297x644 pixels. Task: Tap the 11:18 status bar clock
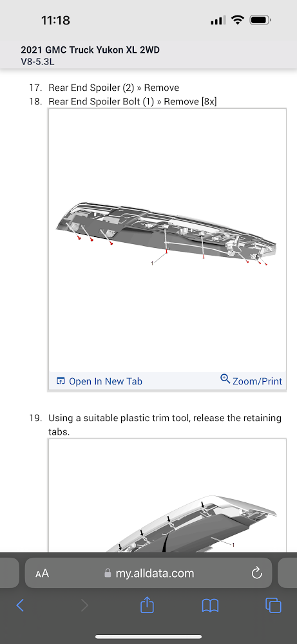click(56, 20)
